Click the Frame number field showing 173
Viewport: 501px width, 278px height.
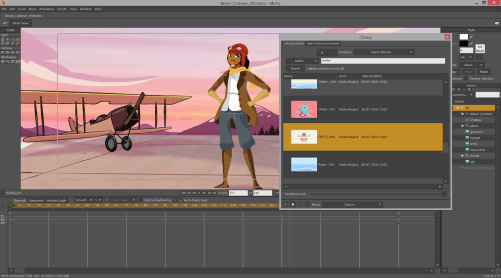click(238, 193)
